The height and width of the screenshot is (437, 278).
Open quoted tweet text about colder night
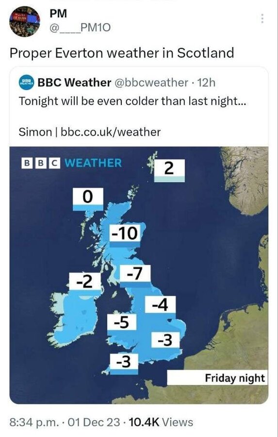coord(132,101)
